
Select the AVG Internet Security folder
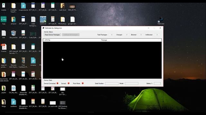click(14, 49)
